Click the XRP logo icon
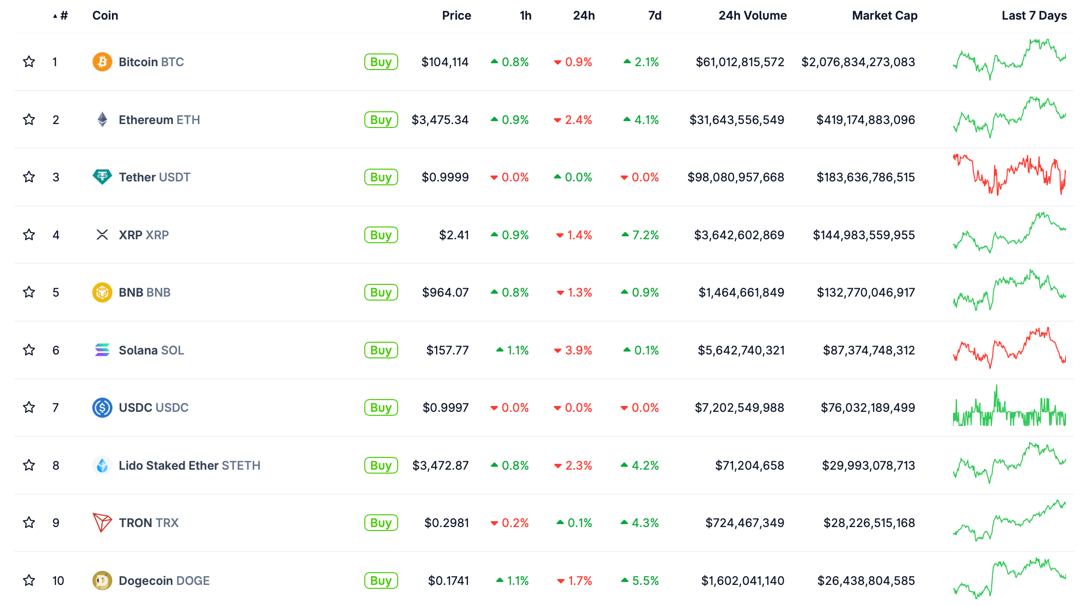Image resolution: width=1090 pixels, height=606 pixels. click(x=102, y=235)
